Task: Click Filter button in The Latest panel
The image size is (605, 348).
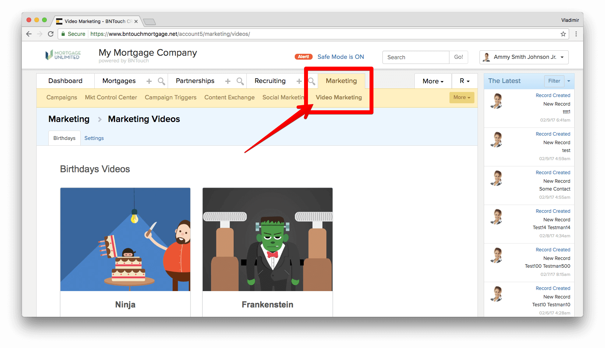Action: coord(554,81)
